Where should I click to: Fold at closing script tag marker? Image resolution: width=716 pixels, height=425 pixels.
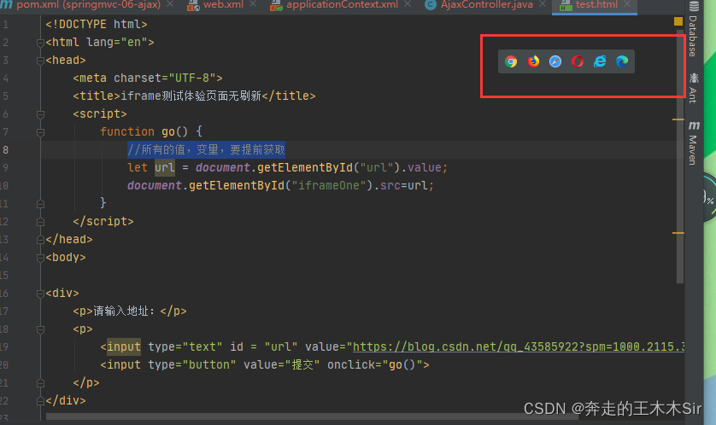(40, 222)
